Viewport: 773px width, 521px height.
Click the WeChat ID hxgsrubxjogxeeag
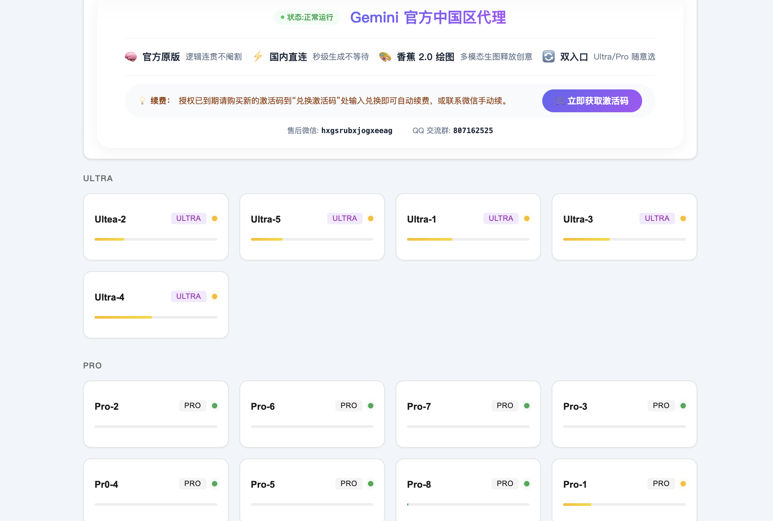point(357,131)
